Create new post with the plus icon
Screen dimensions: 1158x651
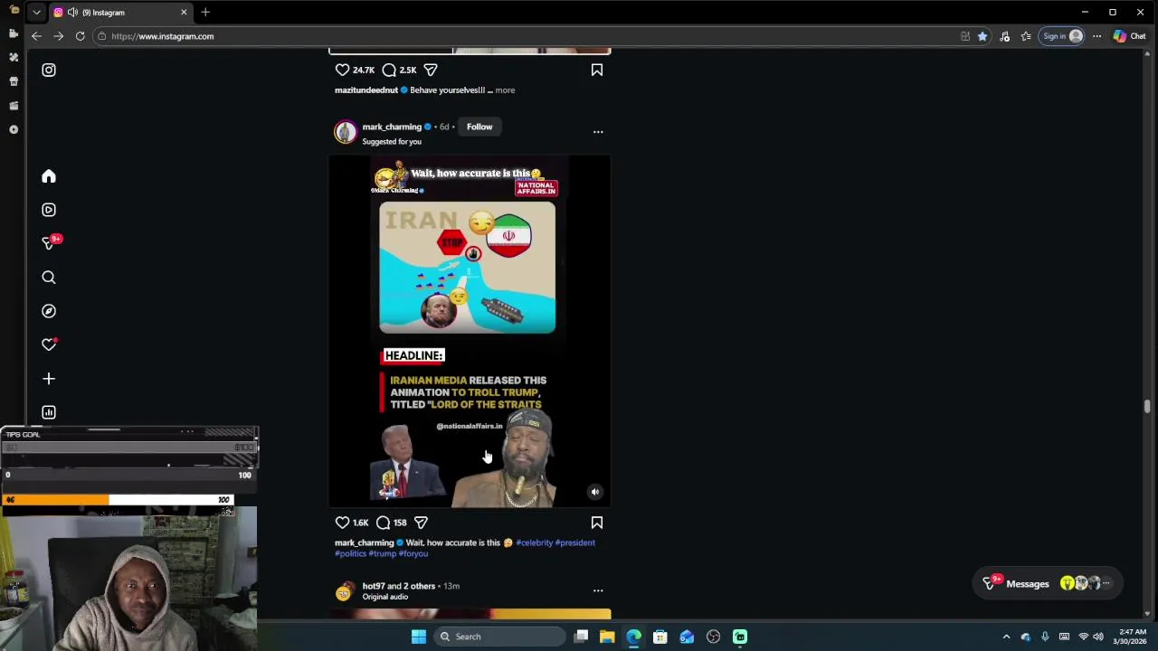click(49, 379)
